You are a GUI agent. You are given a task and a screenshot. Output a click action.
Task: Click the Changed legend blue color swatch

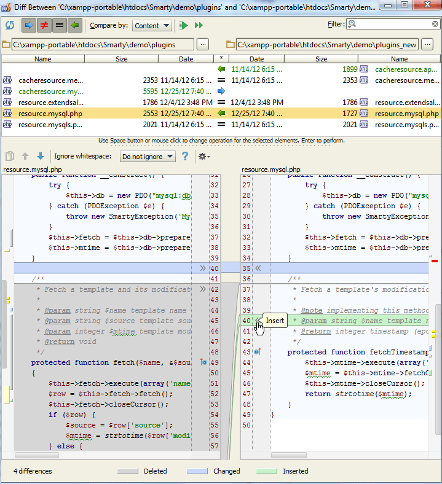[197, 471]
